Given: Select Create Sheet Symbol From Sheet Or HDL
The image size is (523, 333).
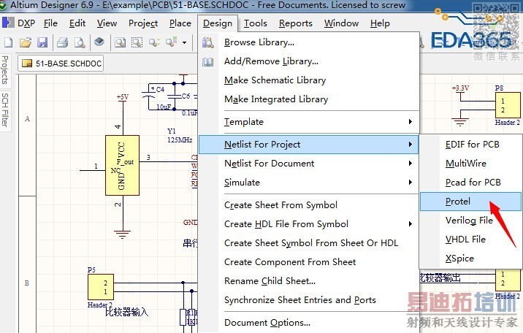Looking at the screenshot, I should pyautogui.click(x=308, y=243).
